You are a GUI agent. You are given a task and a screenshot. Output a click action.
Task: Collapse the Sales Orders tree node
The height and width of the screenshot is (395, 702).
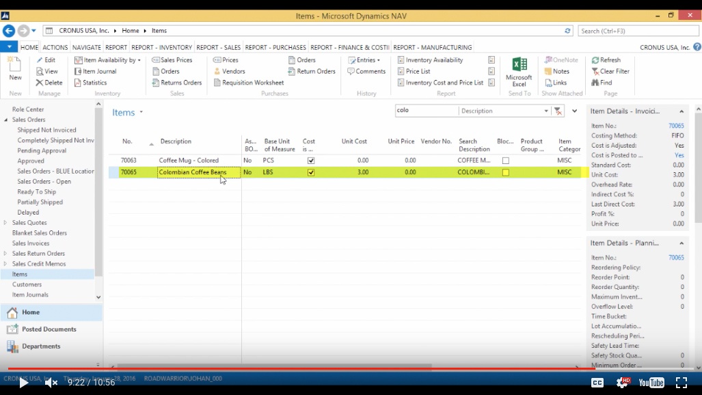[x=6, y=120]
